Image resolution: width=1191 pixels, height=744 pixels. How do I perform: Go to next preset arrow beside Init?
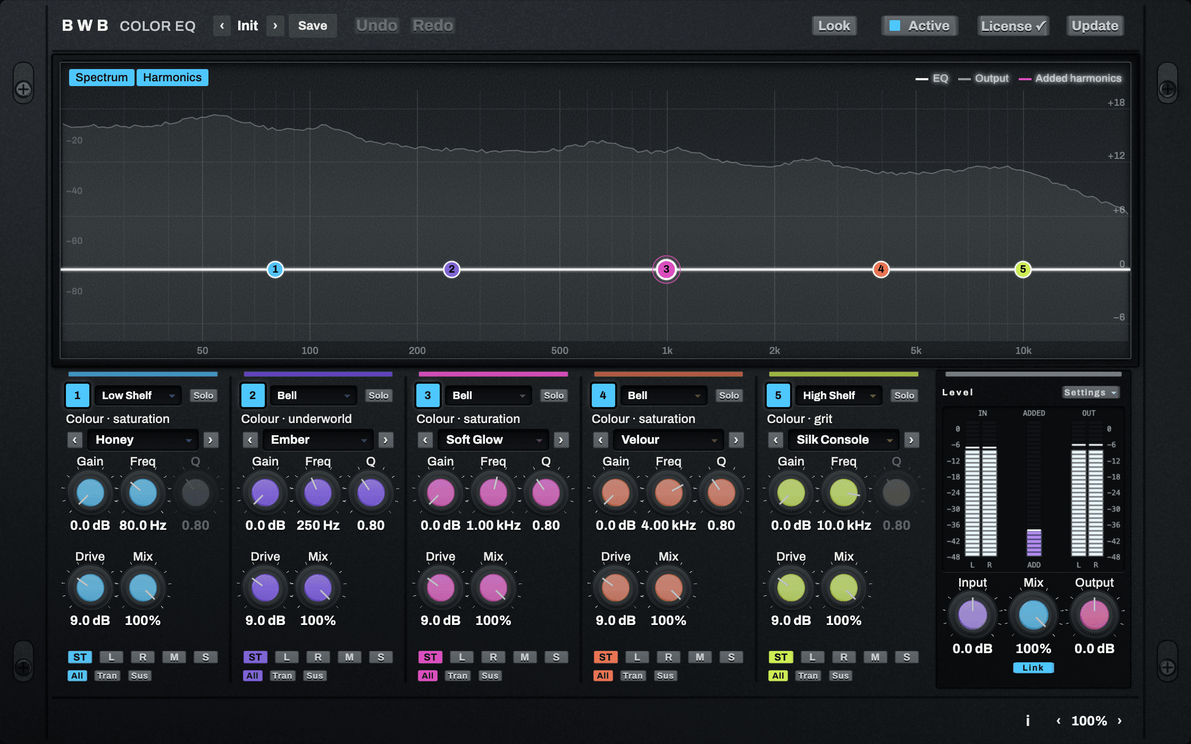pos(275,26)
